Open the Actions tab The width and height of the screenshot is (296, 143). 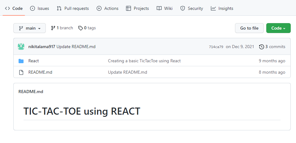pos(107,9)
